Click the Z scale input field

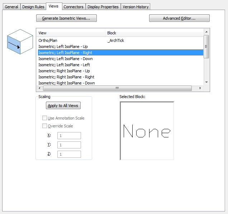[x=69, y=154]
